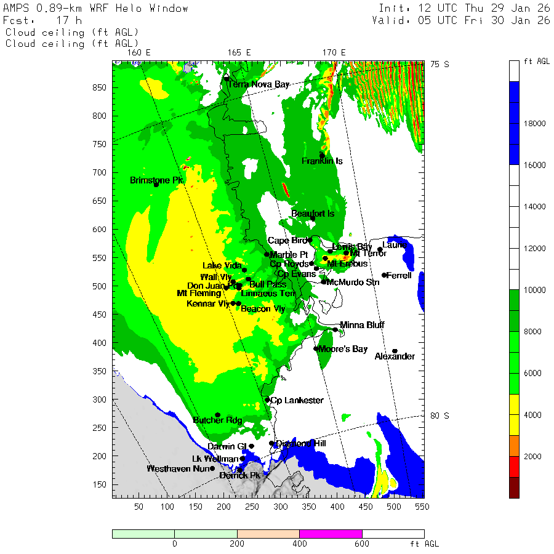The height and width of the screenshot is (554, 554).
Task: Click the 'Beacon Vly' label
Action: (x=263, y=309)
